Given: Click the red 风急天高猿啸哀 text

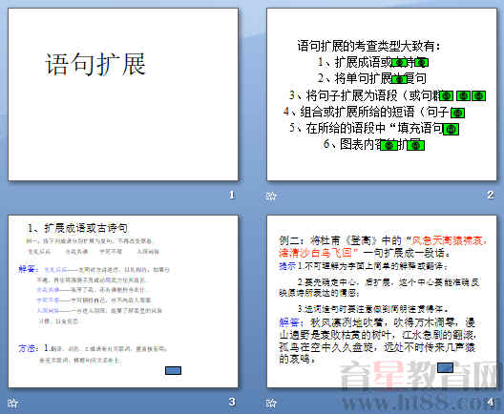Looking at the screenshot, I should 450,240.
